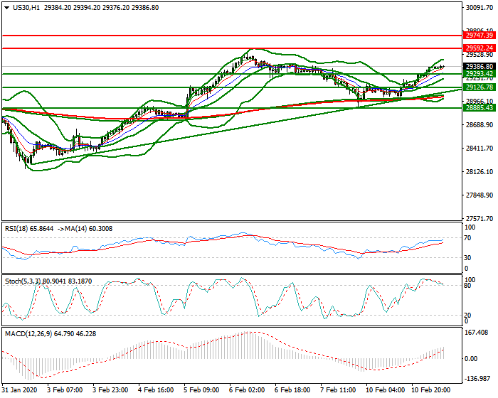The height and width of the screenshot is (398, 498).
Task: Click the Stochastic 80 level marker
Action: pos(467,286)
